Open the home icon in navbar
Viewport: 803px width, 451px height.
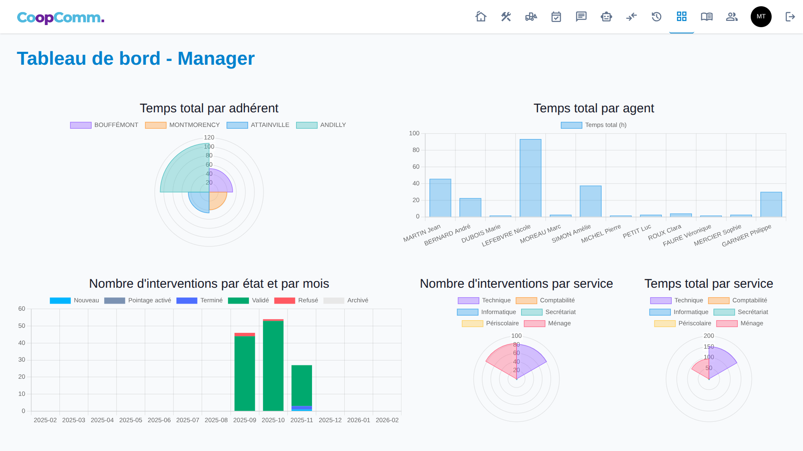pyautogui.click(x=481, y=17)
